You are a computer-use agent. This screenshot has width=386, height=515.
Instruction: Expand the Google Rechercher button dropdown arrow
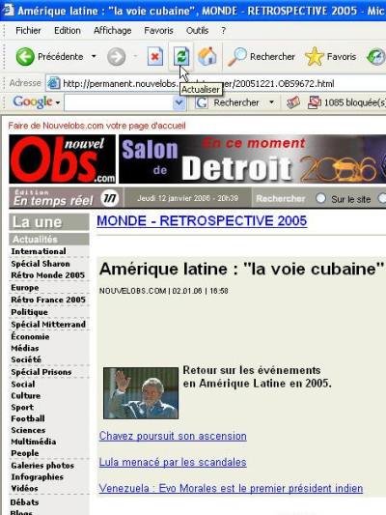tap(271, 102)
